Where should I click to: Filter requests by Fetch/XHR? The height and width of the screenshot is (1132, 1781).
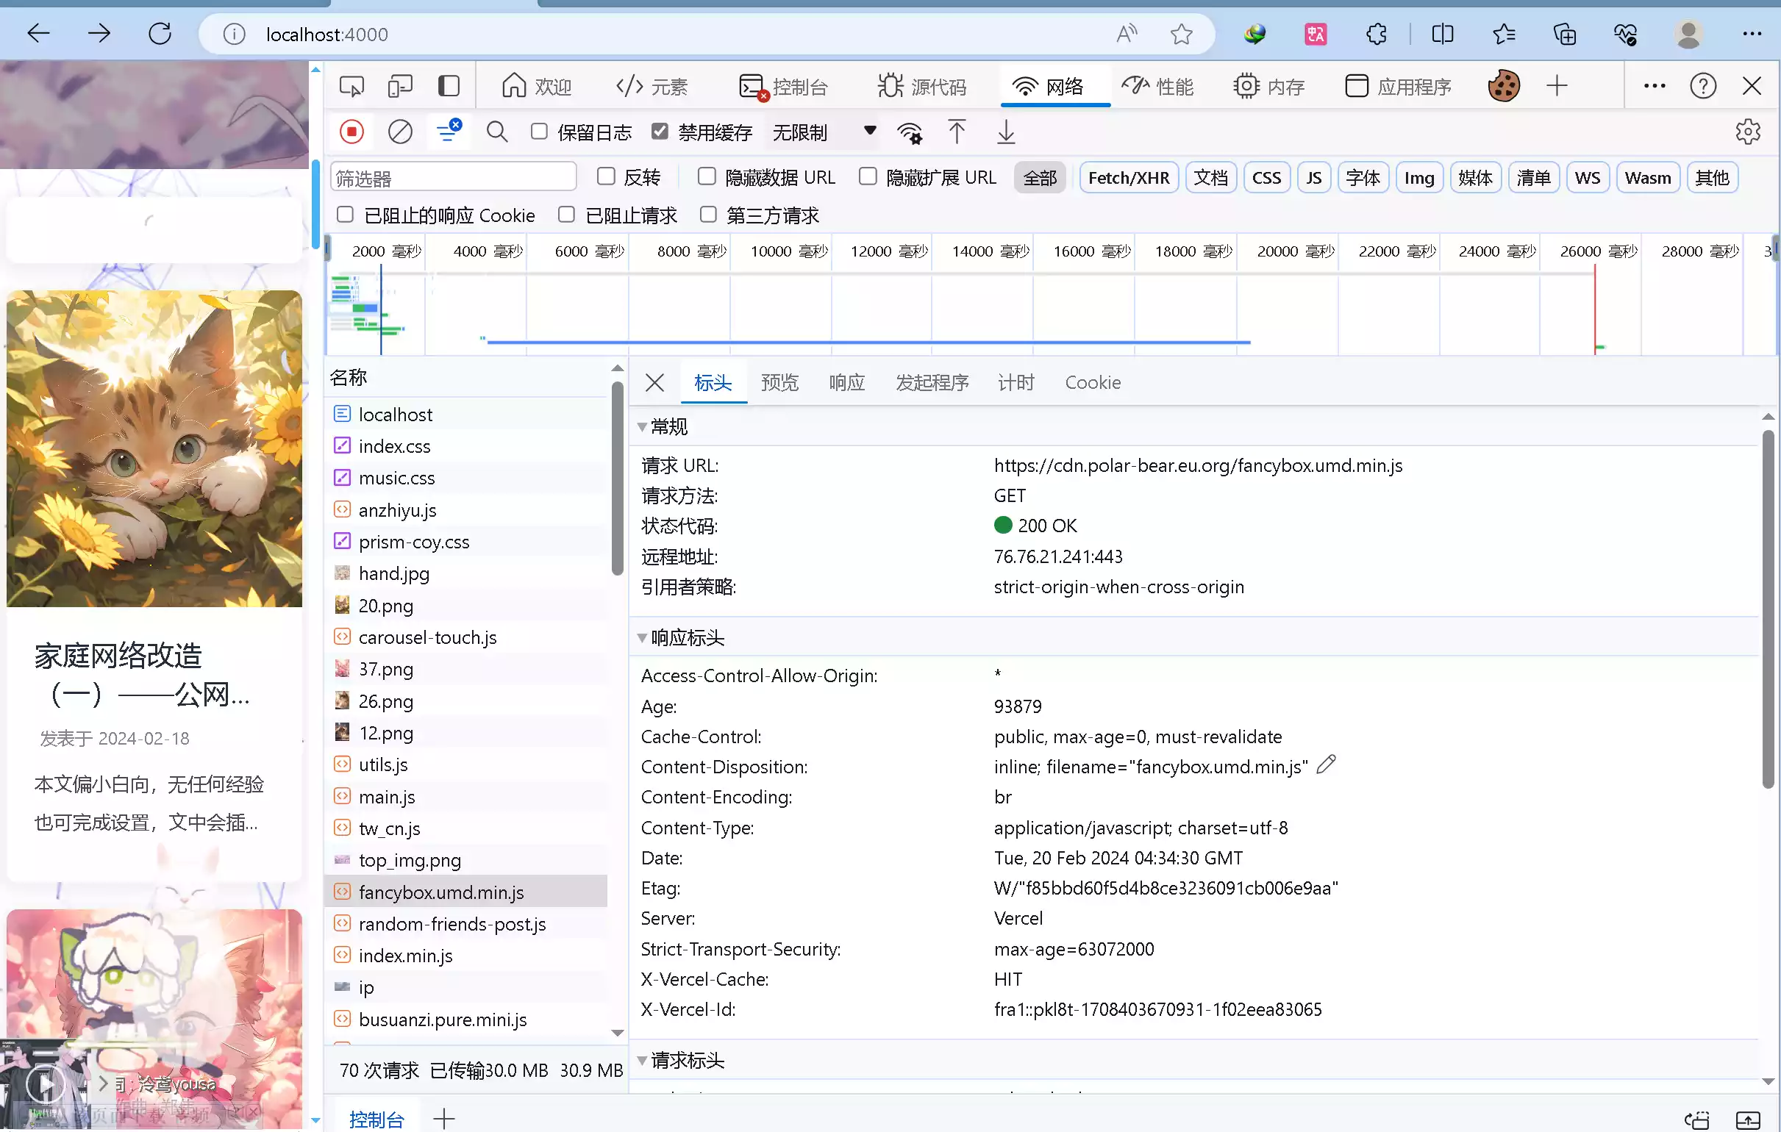point(1128,177)
